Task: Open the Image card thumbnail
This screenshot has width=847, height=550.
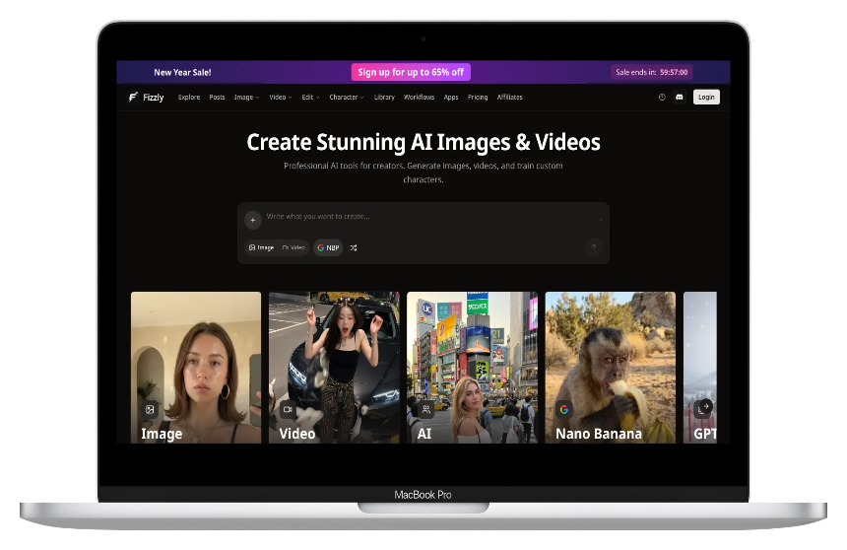Action: 196,368
